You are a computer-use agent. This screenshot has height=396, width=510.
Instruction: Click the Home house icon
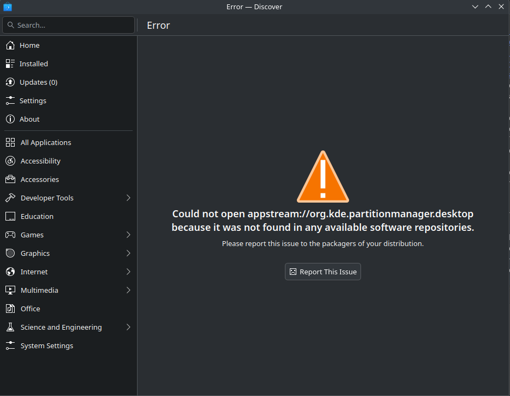point(10,45)
